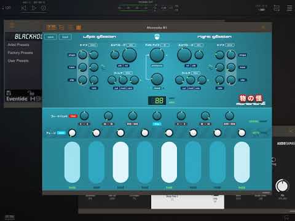Click the second orange icon in plugin title bar

pos(61,27)
